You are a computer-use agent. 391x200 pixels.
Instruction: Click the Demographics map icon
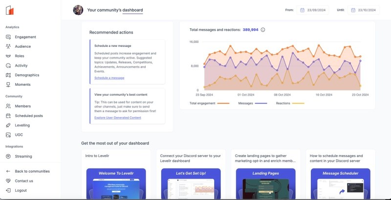[x=8, y=75]
